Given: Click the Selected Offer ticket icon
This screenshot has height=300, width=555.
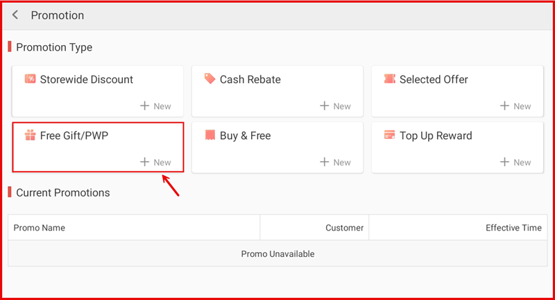Looking at the screenshot, I should [389, 79].
